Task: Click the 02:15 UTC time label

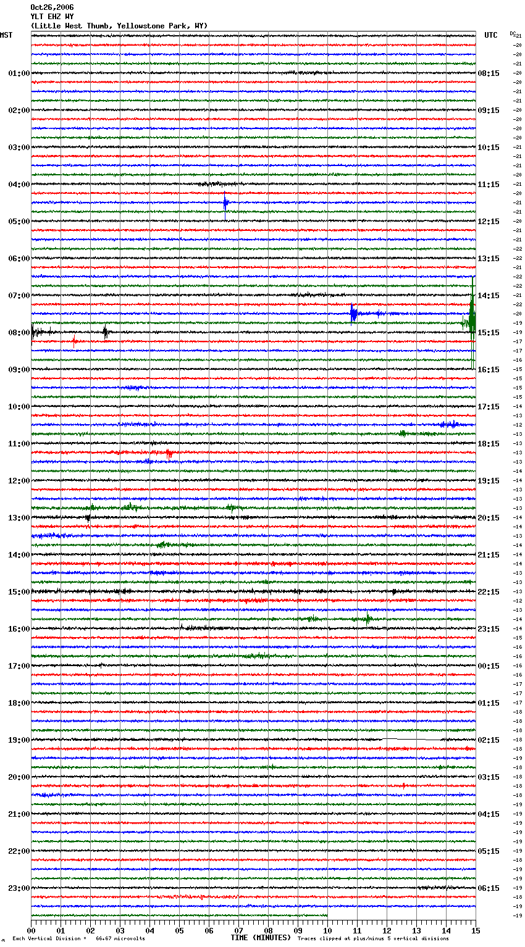Action: pos(489,740)
